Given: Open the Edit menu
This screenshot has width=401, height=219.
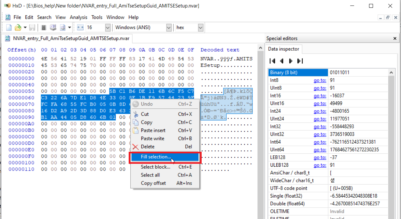Looking at the screenshot, I should (29, 17).
